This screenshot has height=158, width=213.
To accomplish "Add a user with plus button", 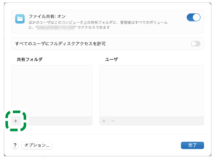I will pos(104,121).
